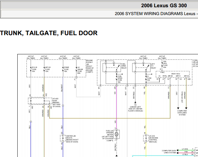Click the '(OR GRY/BLU)' wire label
Image resolution: width=198 pixels, height=157 pixels.
[182, 97]
